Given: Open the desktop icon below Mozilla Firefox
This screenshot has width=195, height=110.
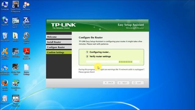Looking at the screenshot, I should click(x=5, y=100).
